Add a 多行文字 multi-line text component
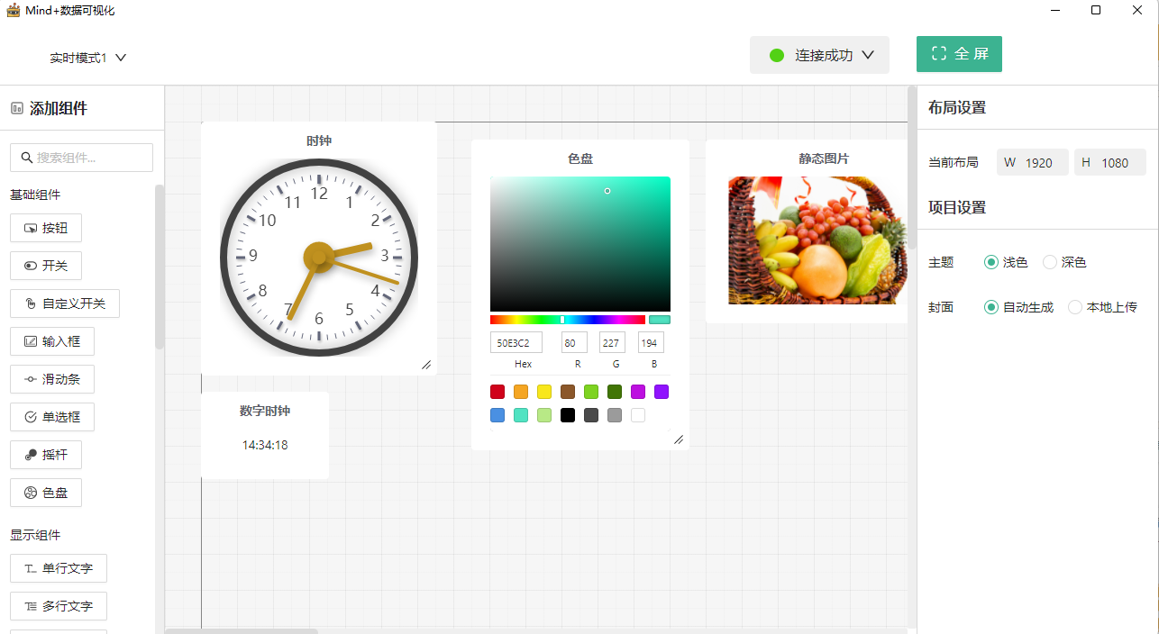 [x=59, y=606]
